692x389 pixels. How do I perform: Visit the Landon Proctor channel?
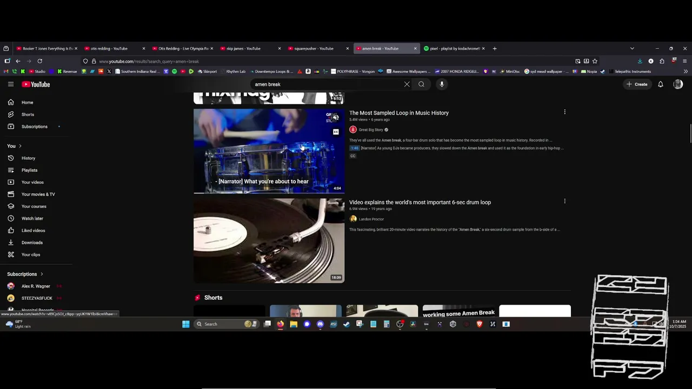(371, 219)
